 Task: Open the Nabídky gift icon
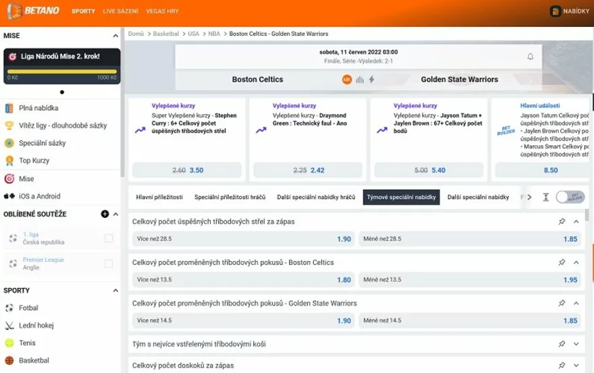(555, 11)
